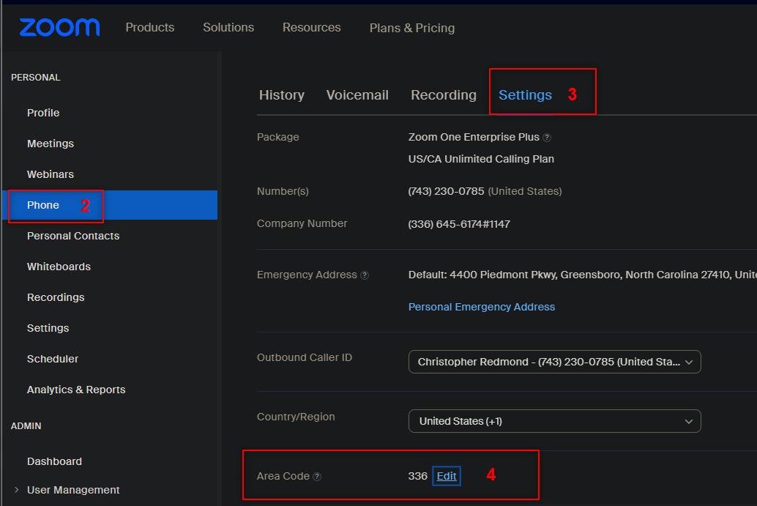
Task: Open Personal Contacts in the sidebar
Action: [x=73, y=236]
